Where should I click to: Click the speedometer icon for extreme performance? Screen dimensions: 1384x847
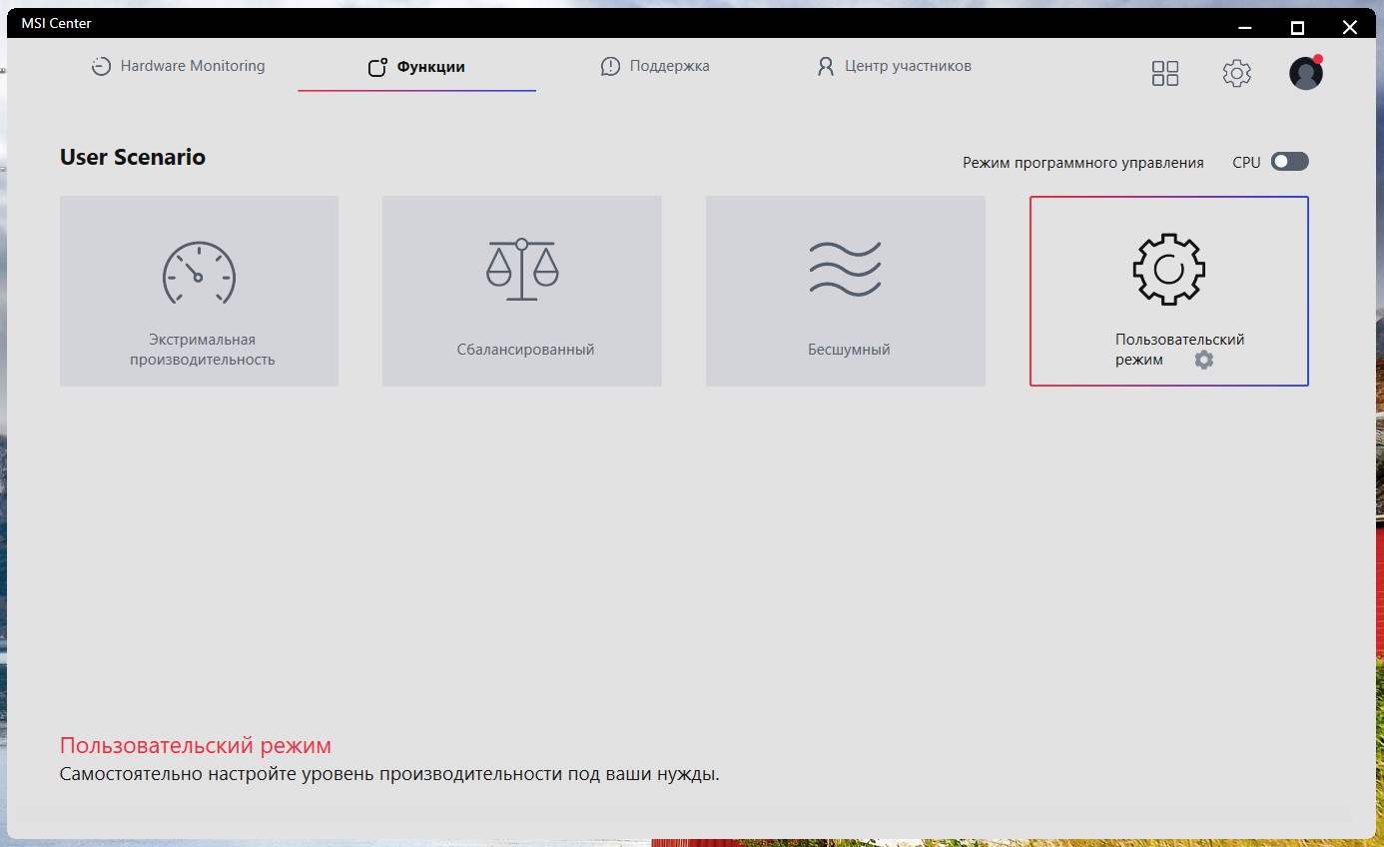199,272
